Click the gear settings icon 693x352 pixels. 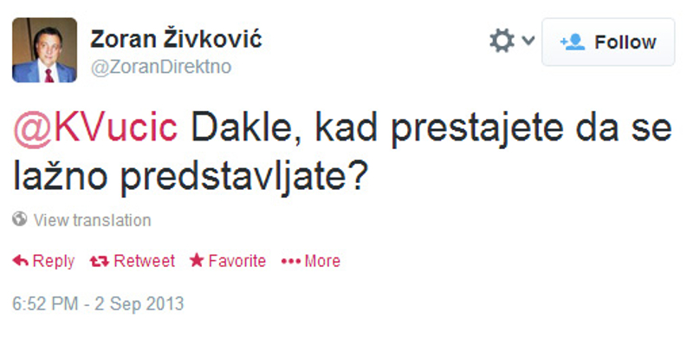click(502, 41)
